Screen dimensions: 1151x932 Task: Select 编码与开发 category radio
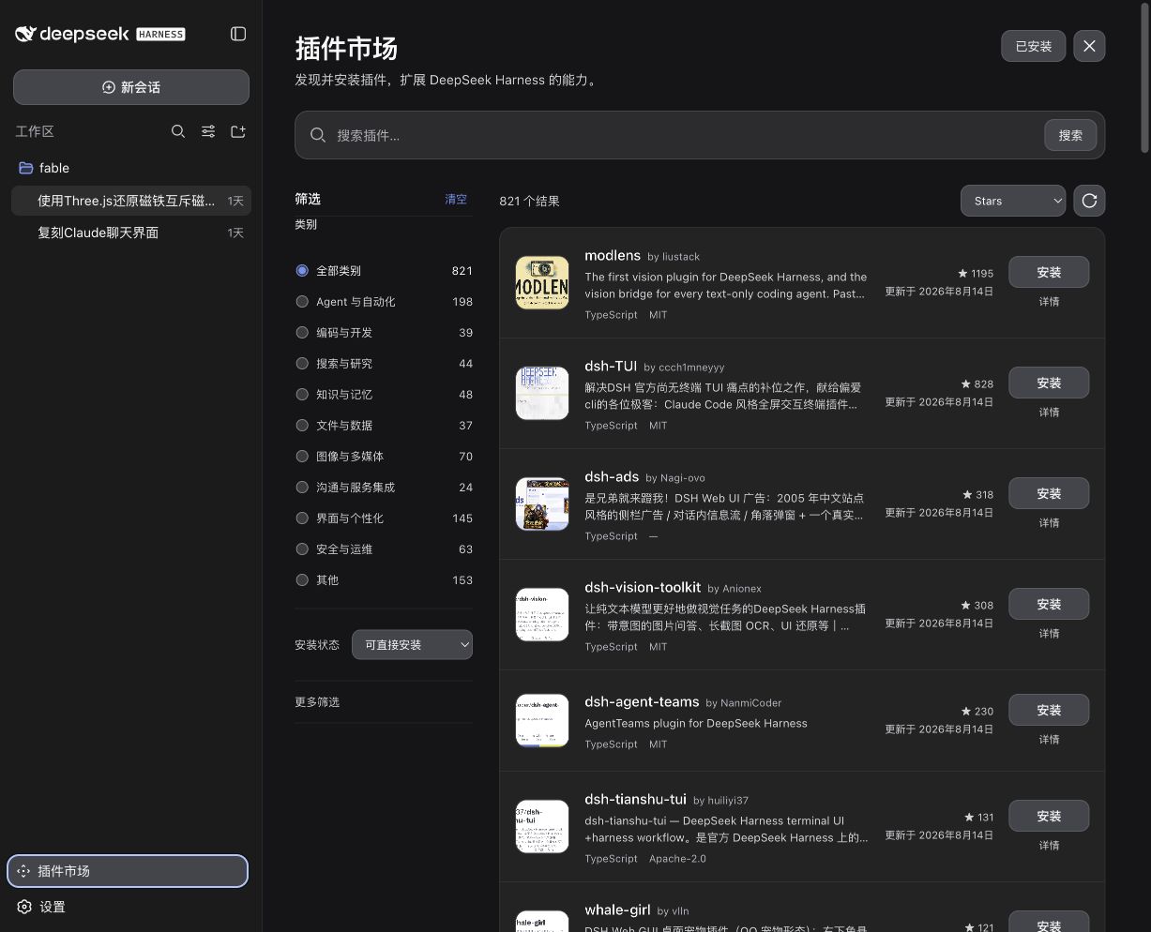click(x=302, y=332)
